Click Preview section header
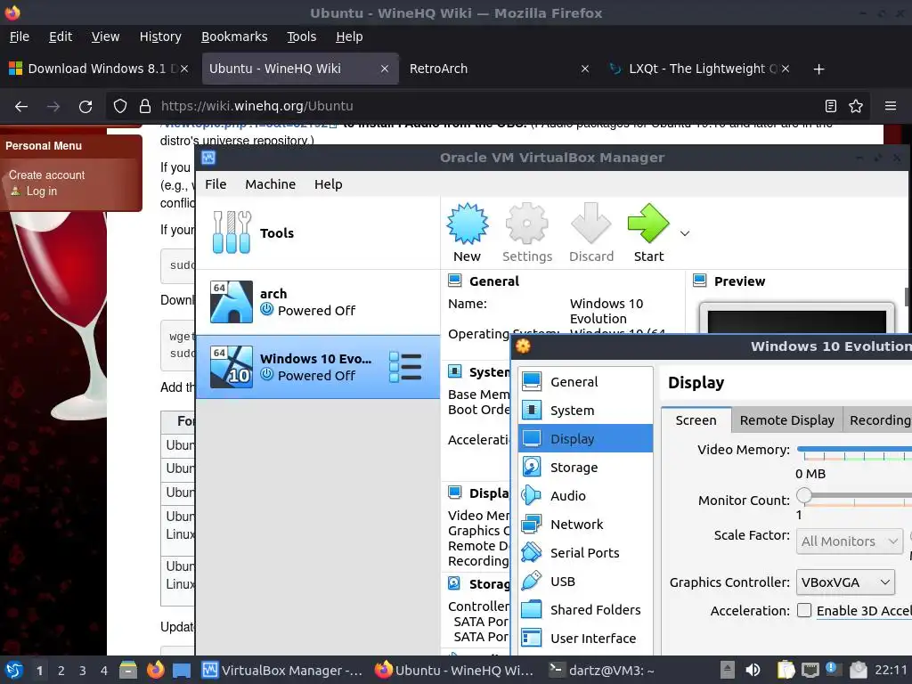 (739, 281)
